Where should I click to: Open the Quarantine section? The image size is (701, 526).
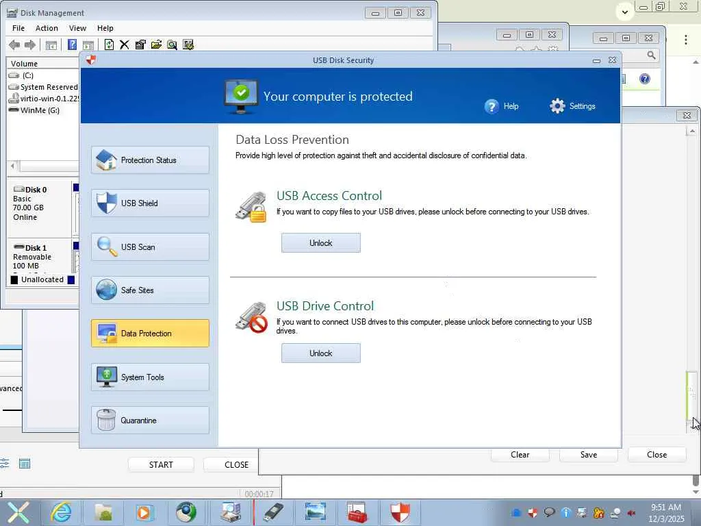coord(150,421)
